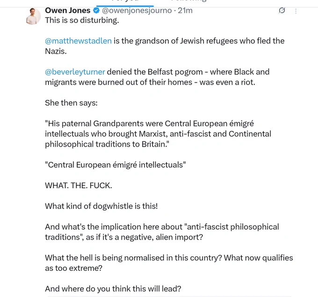Click the 'His paternal Grandparents' quote paragraph
318x297 pixels.
pos(158,134)
